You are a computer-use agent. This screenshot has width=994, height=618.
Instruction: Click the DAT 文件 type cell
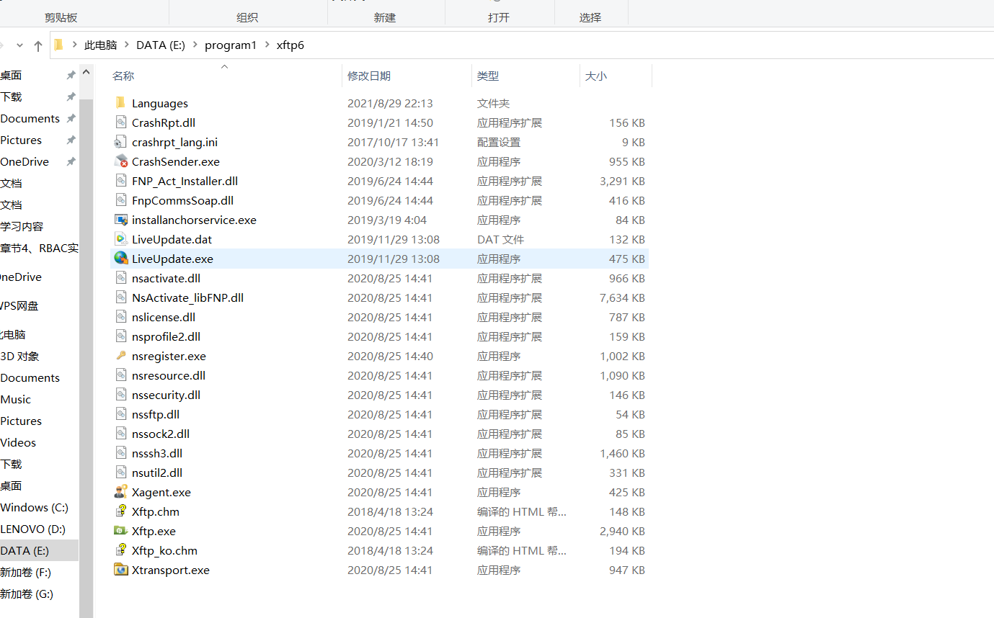coord(500,239)
